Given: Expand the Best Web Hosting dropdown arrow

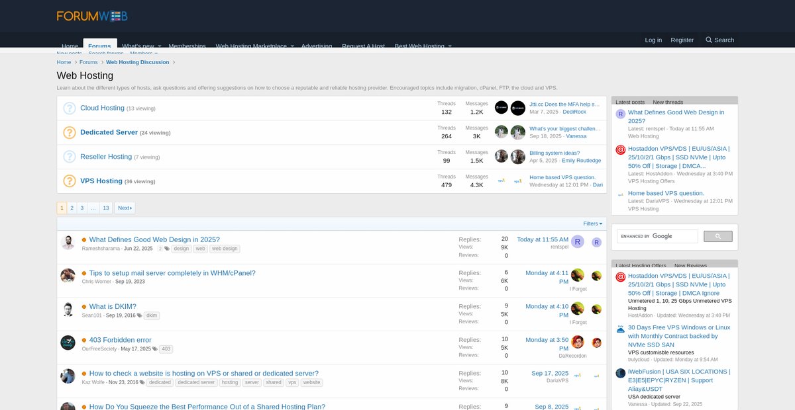Looking at the screenshot, I should 450,46.
